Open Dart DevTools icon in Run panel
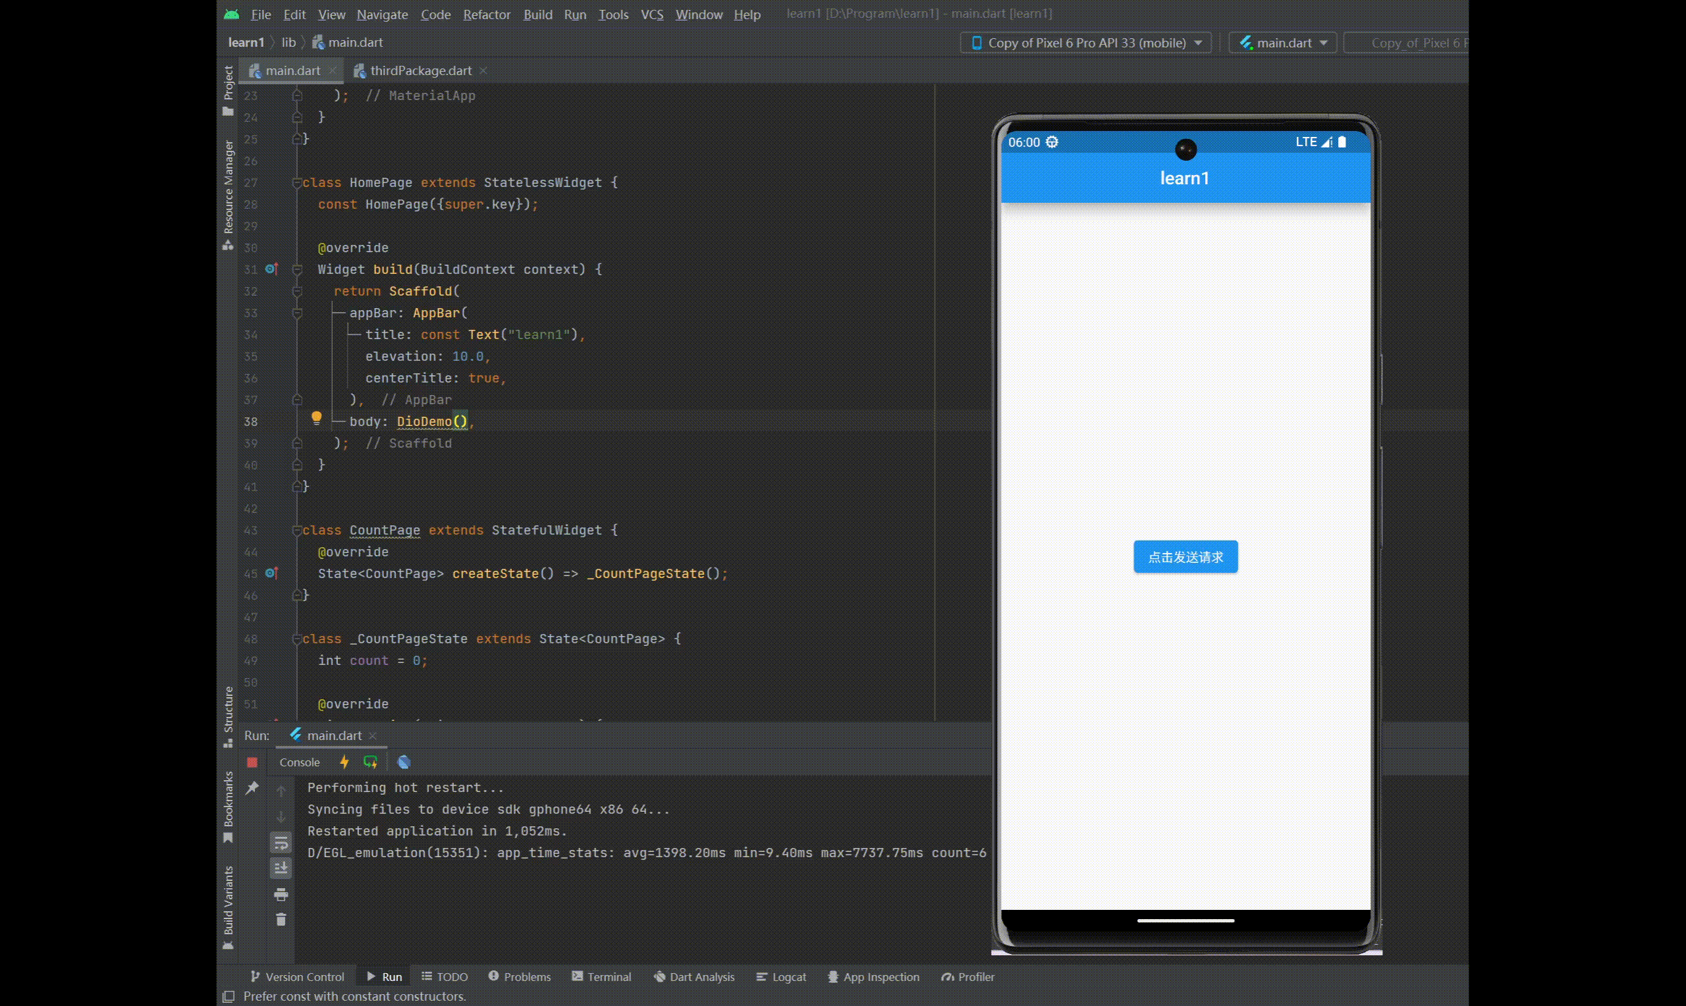This screenshot has height=1006, width=1686. 404,762
